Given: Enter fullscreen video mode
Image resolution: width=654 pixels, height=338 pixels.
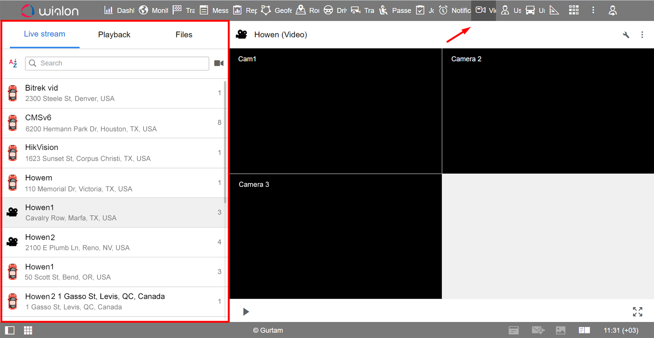Looking at the screenshot, I should (x=637, y=311).
